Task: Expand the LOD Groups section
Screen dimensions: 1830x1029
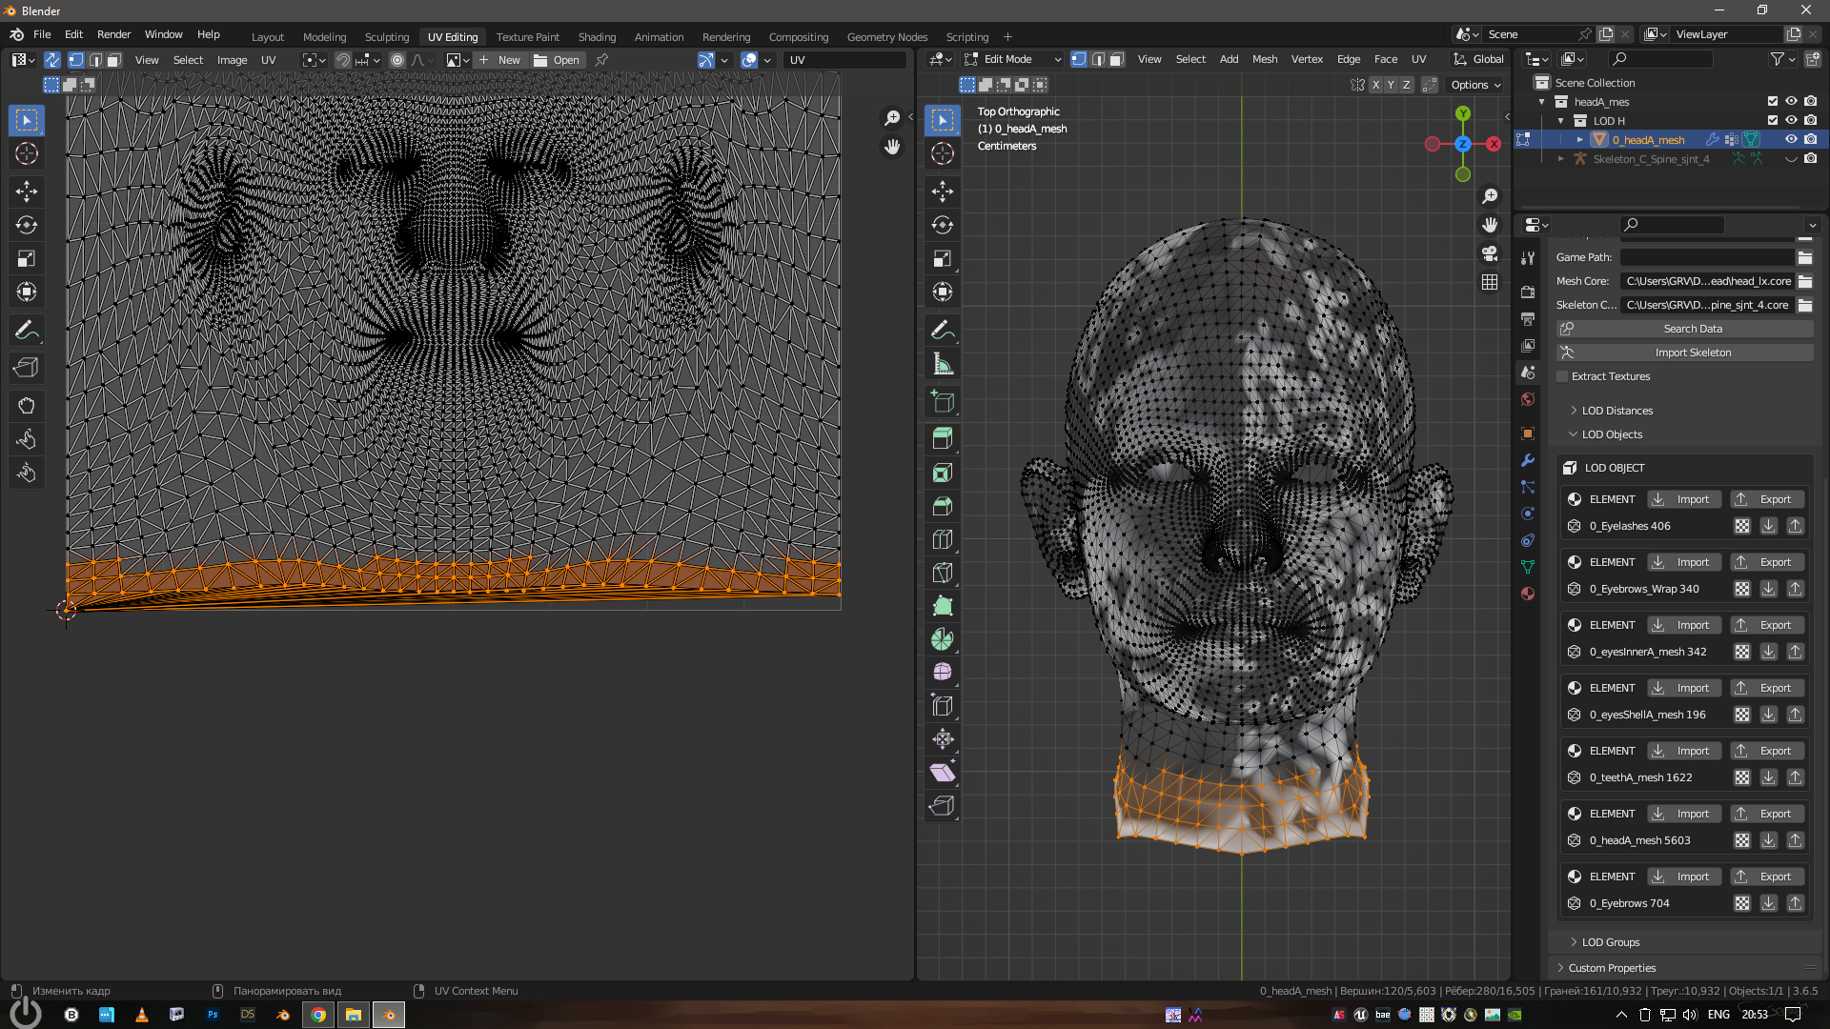Action: (x=1610, y=942)
